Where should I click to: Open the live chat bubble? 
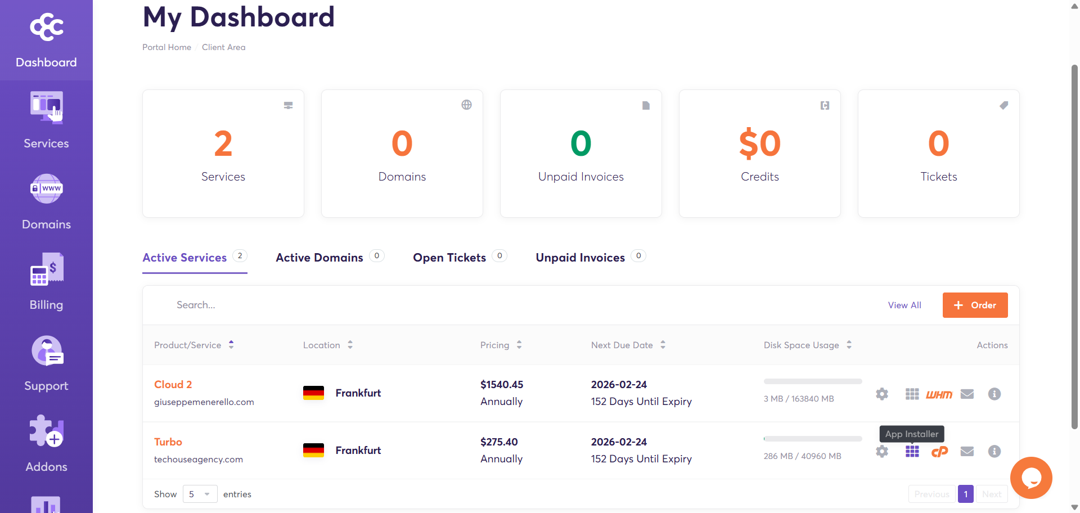click(1031, 478)
